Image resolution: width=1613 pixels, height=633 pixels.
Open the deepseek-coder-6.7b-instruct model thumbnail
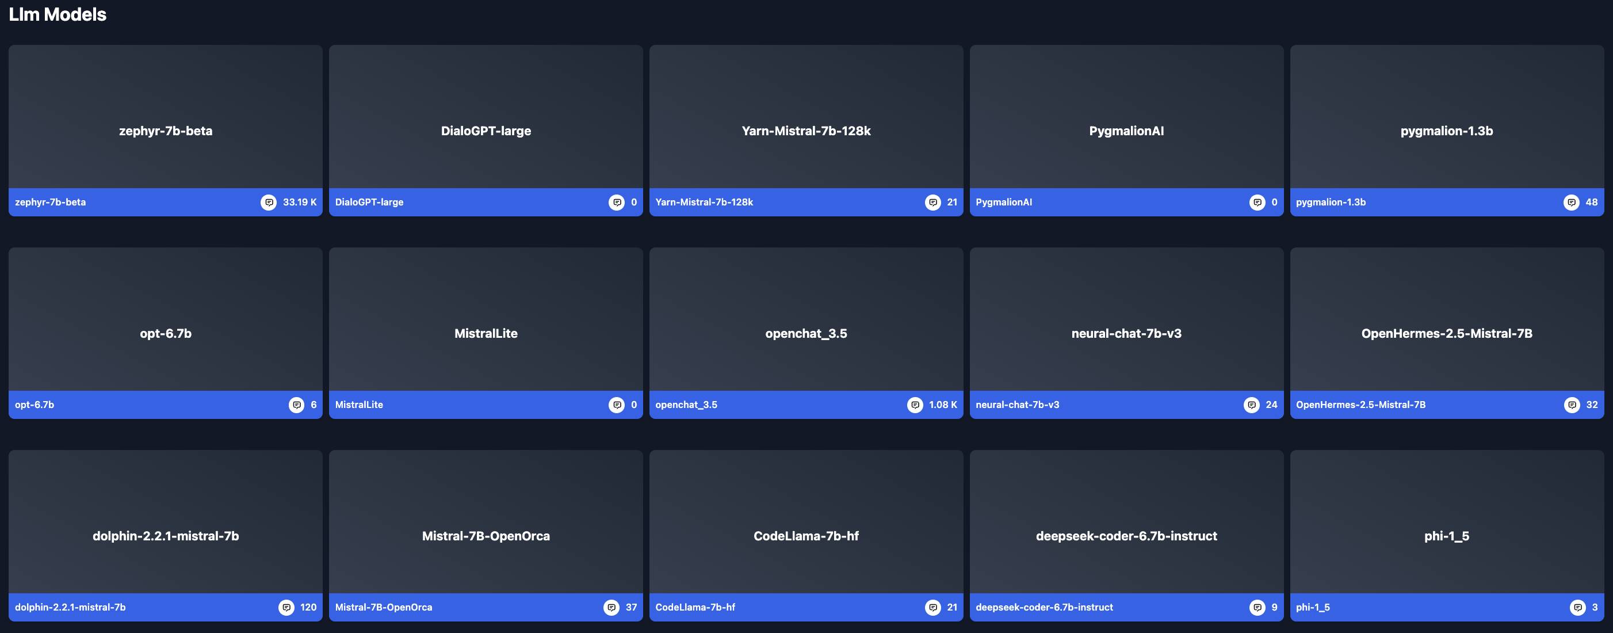click(x=1126, y=521)
